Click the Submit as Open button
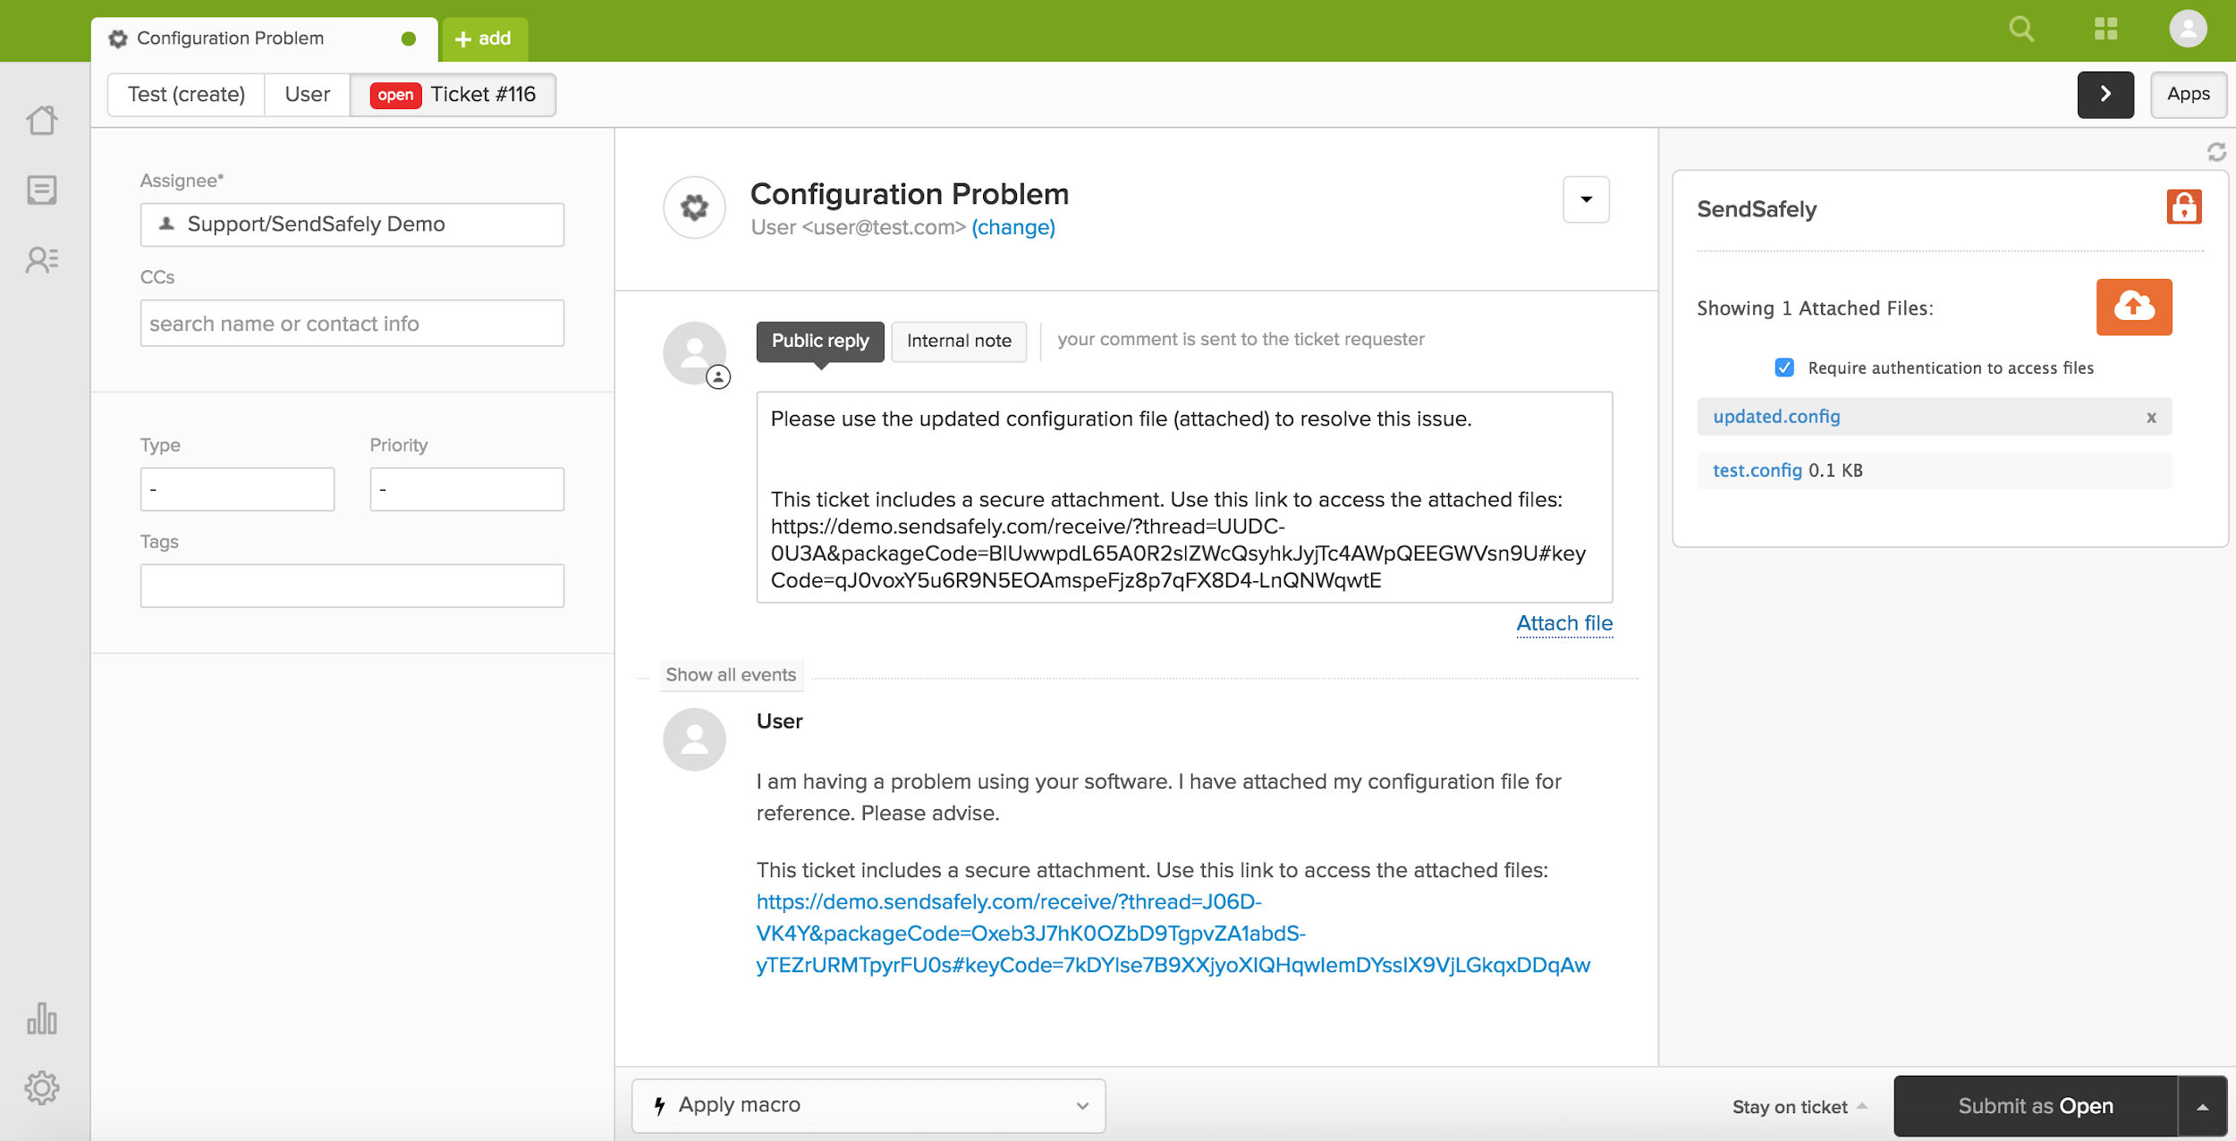 tap(2035, 1106)
